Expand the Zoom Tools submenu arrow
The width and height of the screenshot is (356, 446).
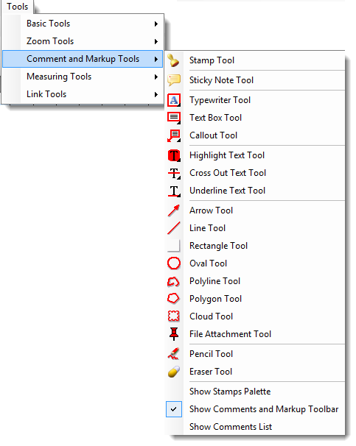(156, 41)
